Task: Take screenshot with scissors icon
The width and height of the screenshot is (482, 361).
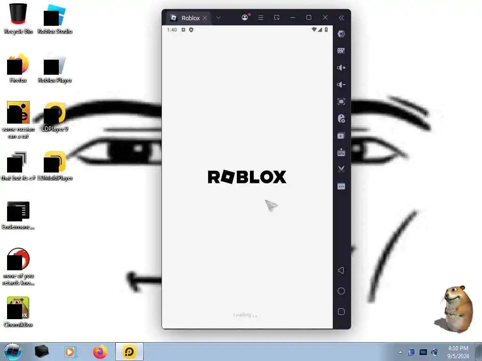Action: [x=341, y=169]
